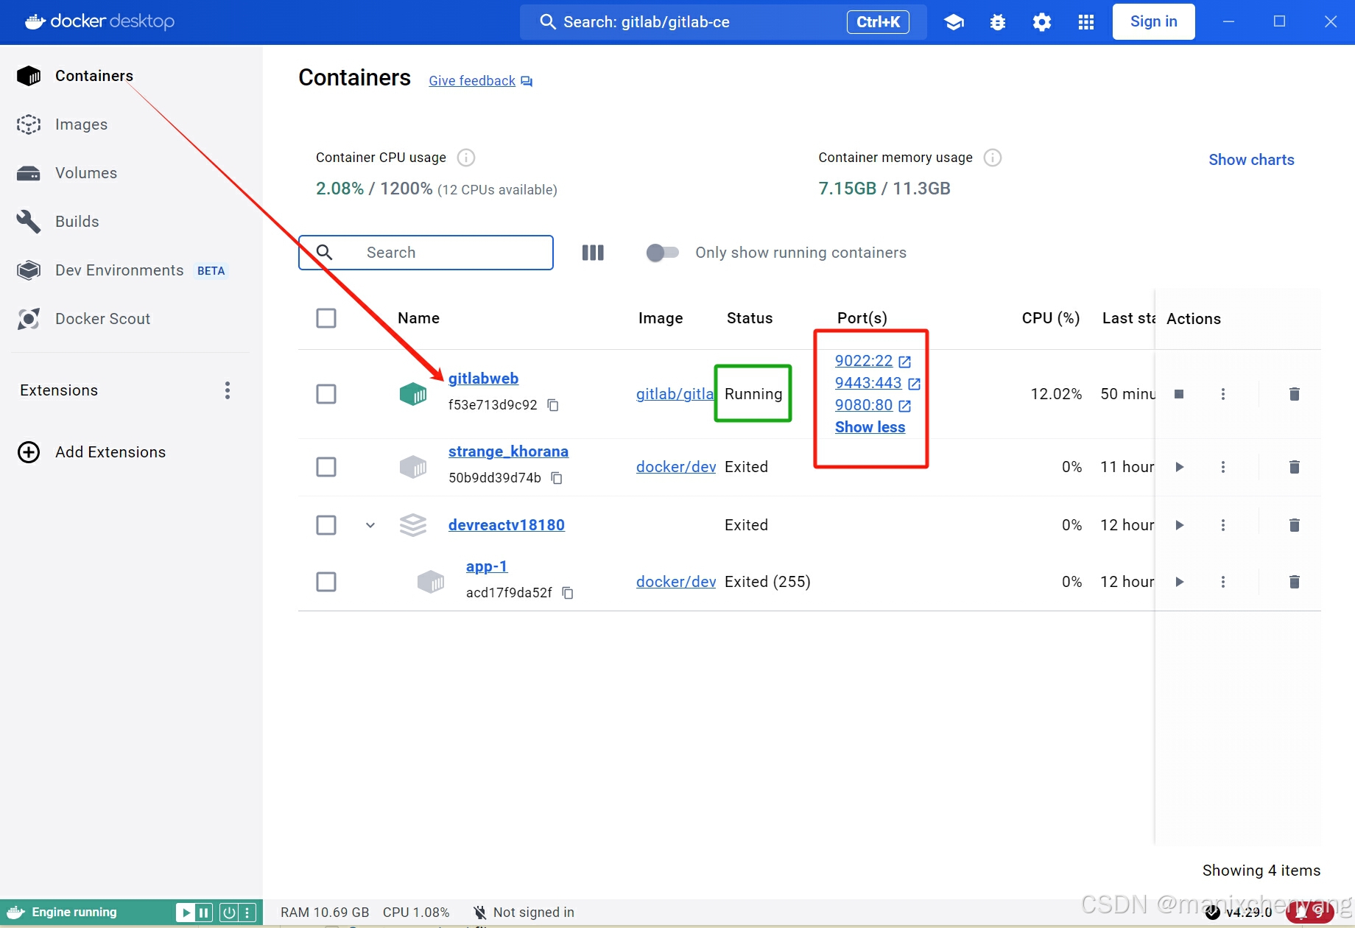The height and width of the screenshot is (928, 1355).
Task: Collapse the devreactv18180 stack chevron
Action: 370,525
